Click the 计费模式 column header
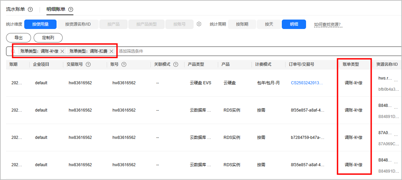402x180 pixels. [x=263, y=64]
